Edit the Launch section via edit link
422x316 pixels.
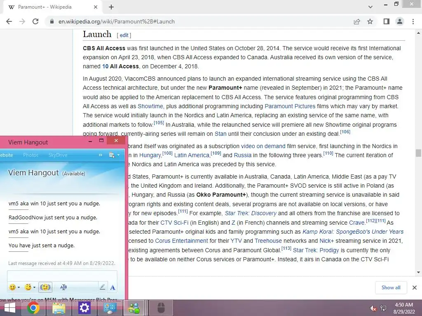coord(124,35)
